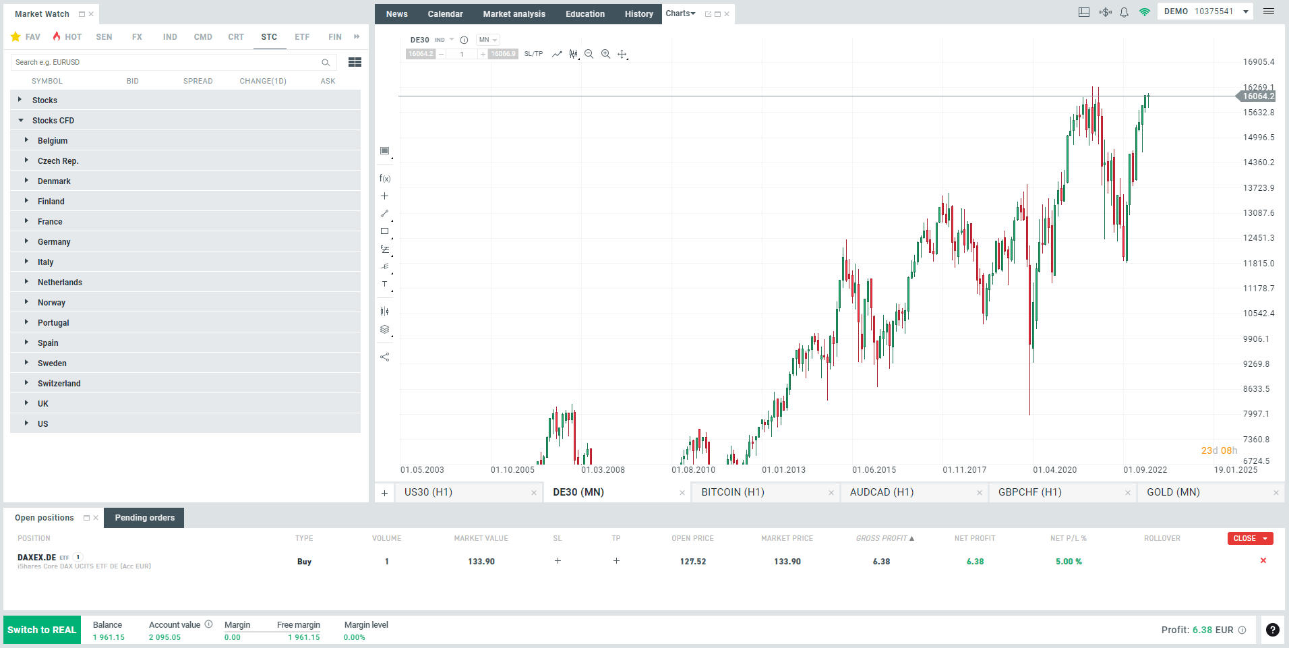Show the chart layers panel
This screenshot has width=1289, height=648.
pos(385,329)
